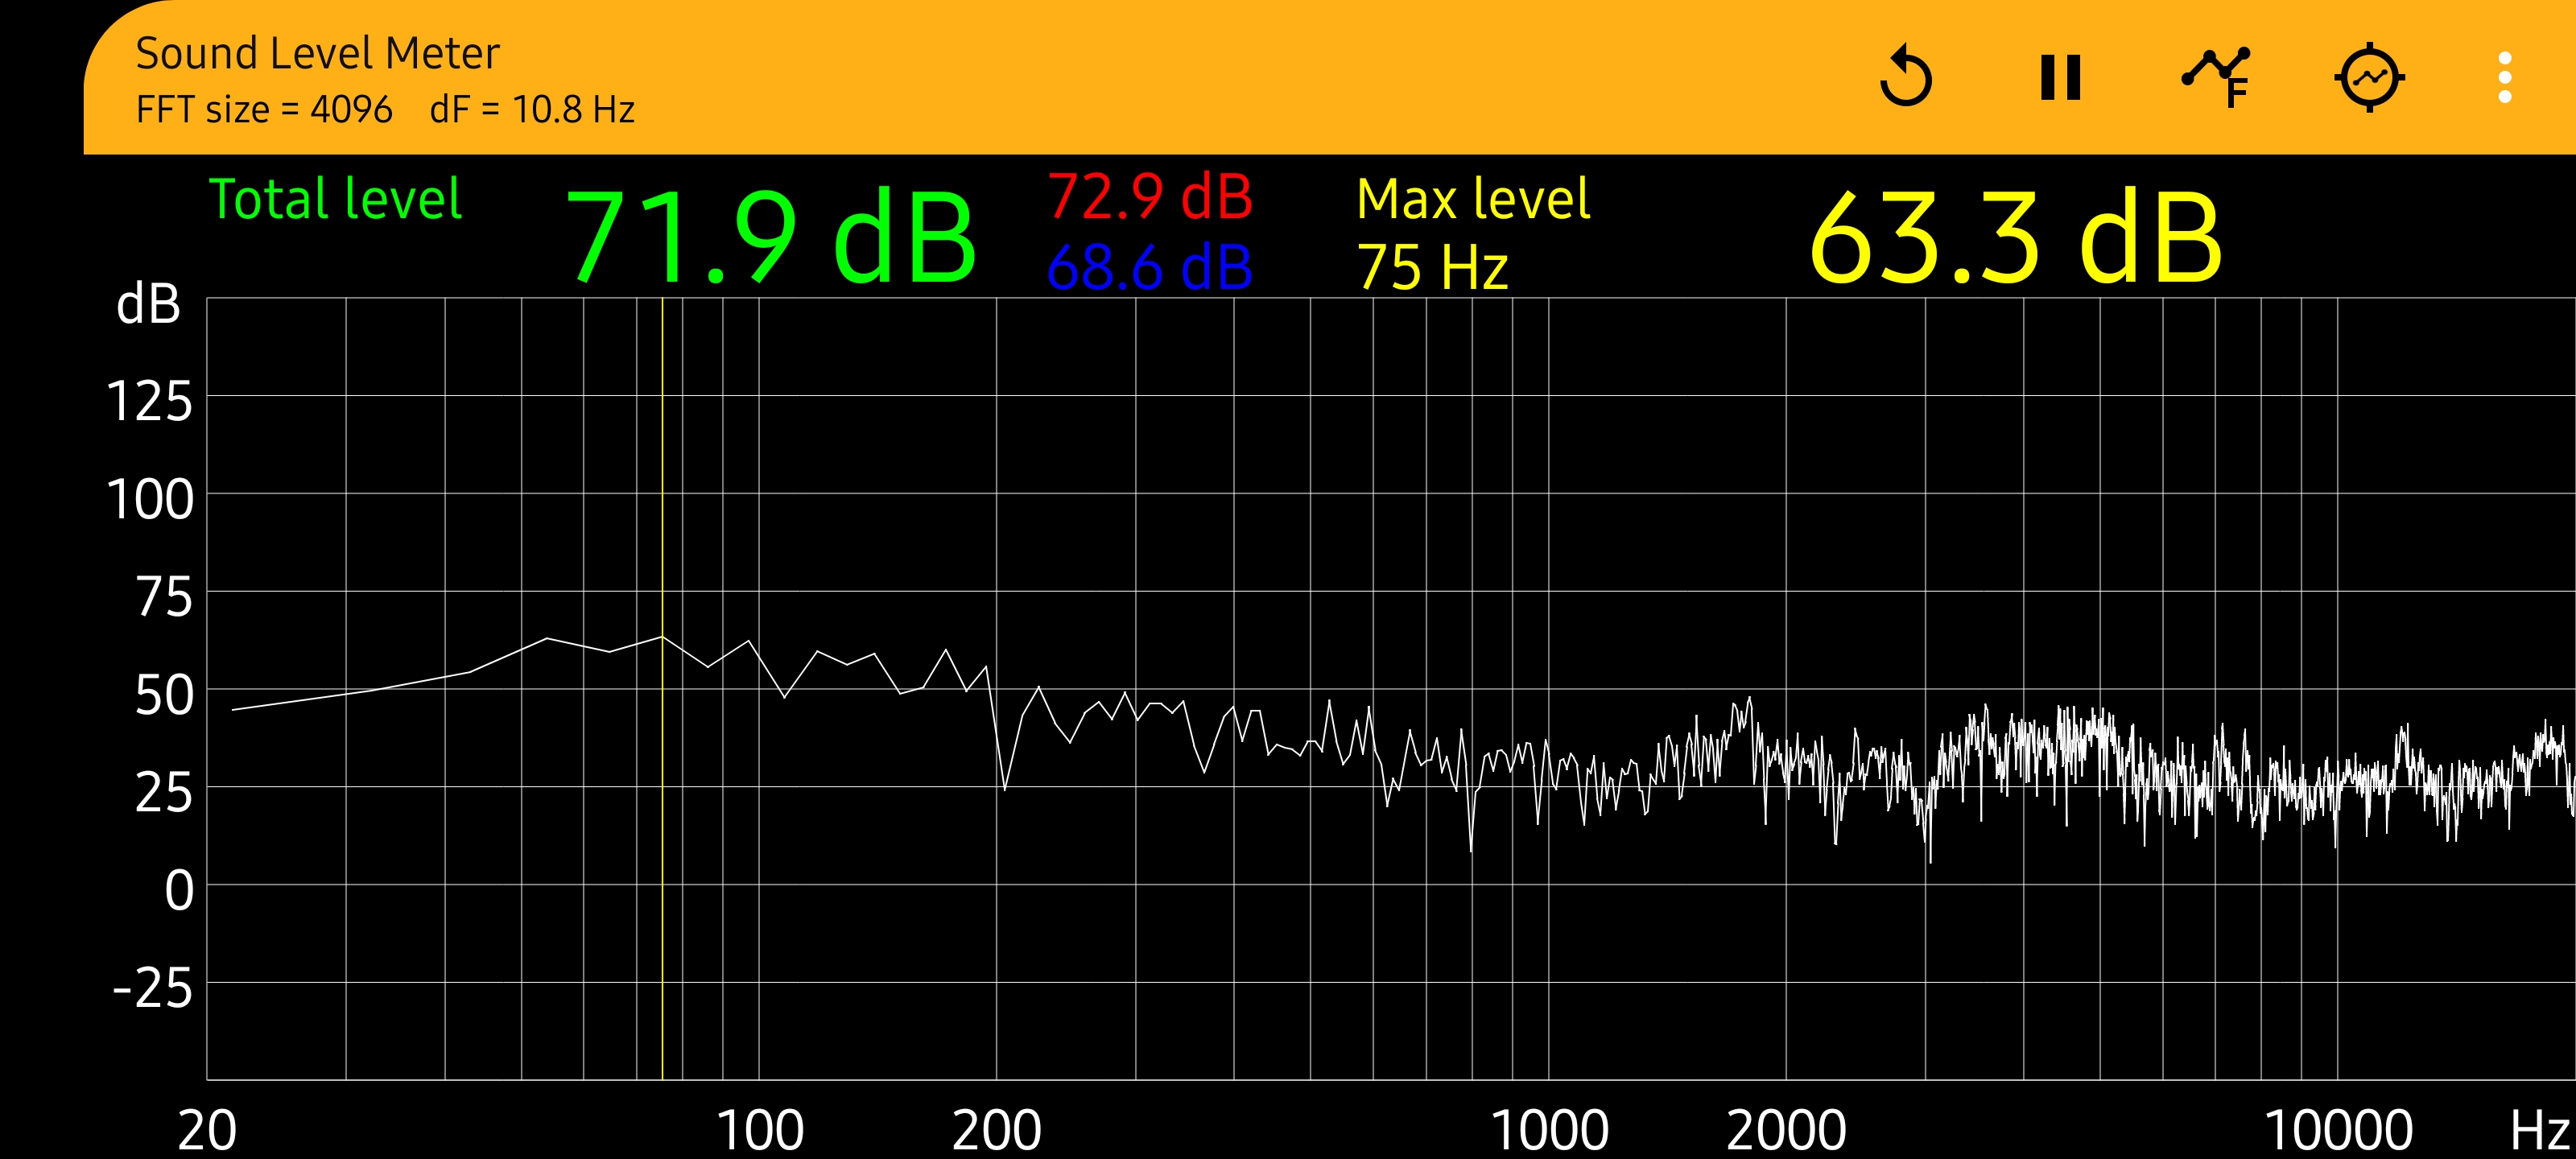
Task: Tap the dF = 10.8 Hz label
Action: pos(532,109)
